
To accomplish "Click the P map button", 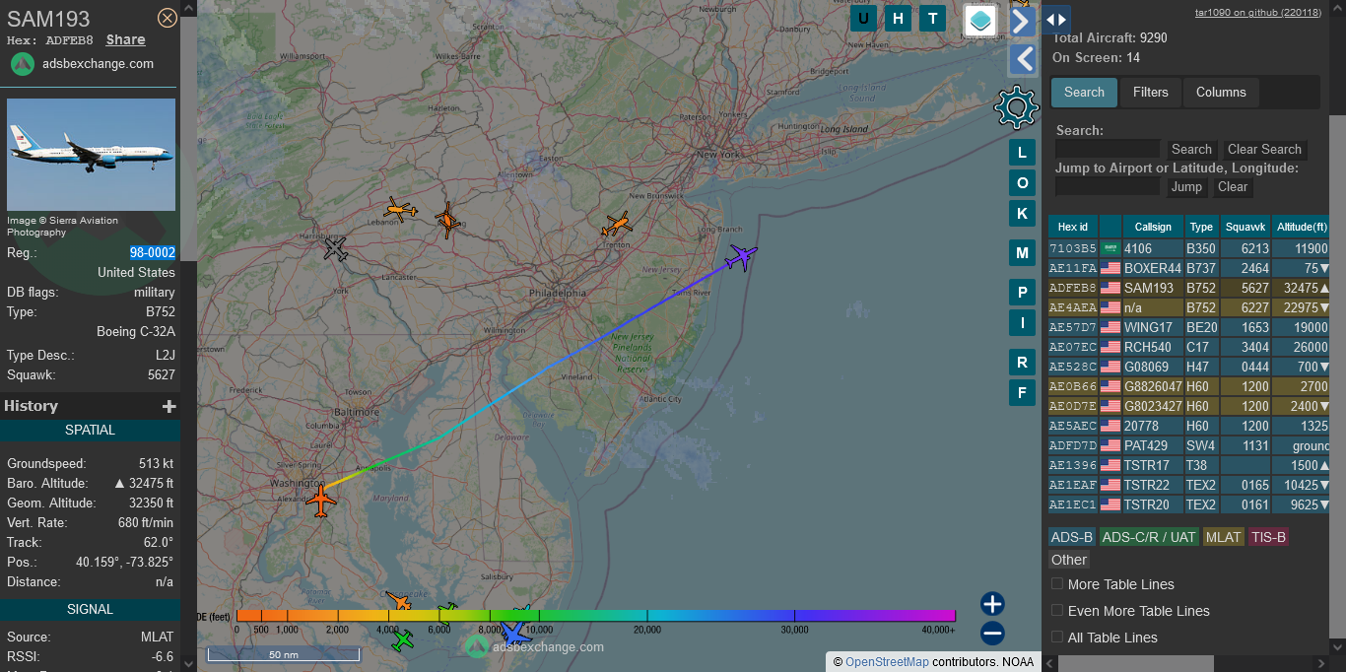I will [x=1022, y=293].
